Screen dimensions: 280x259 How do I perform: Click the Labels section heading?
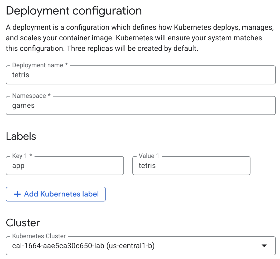click(x=21, y=136)
